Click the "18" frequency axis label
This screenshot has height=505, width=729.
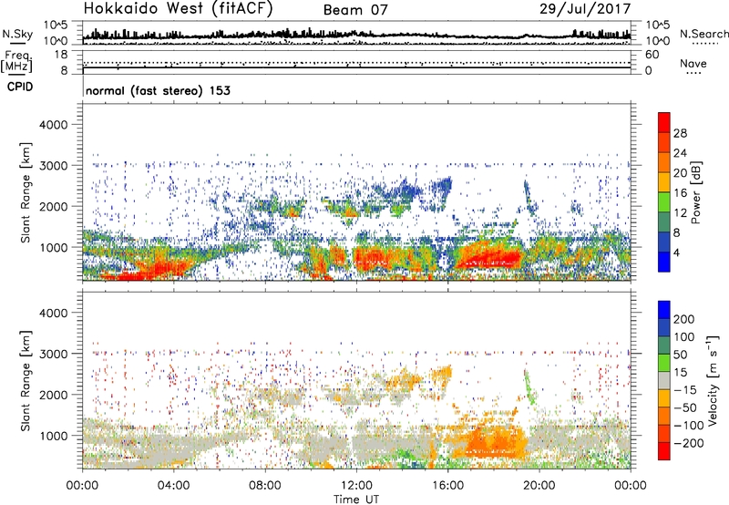point(60,55)
